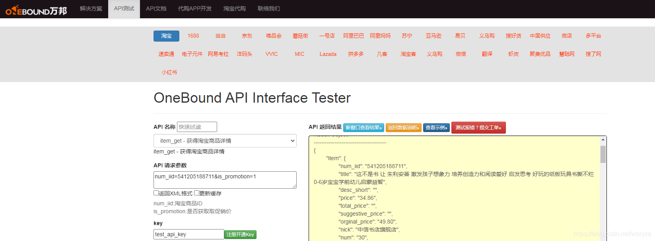
Task: Tick the 更新缓存 checkbox
Action: pyautogui.click(x=196, y=193)
